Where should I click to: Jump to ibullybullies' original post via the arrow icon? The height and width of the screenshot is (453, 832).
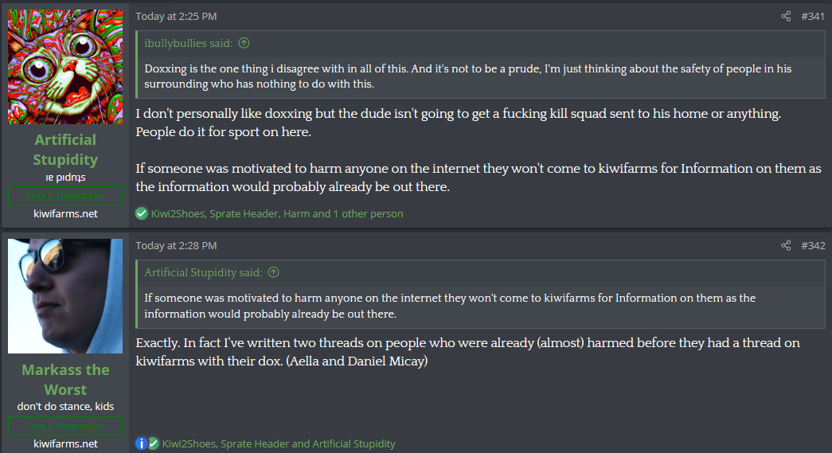[244, 43]
